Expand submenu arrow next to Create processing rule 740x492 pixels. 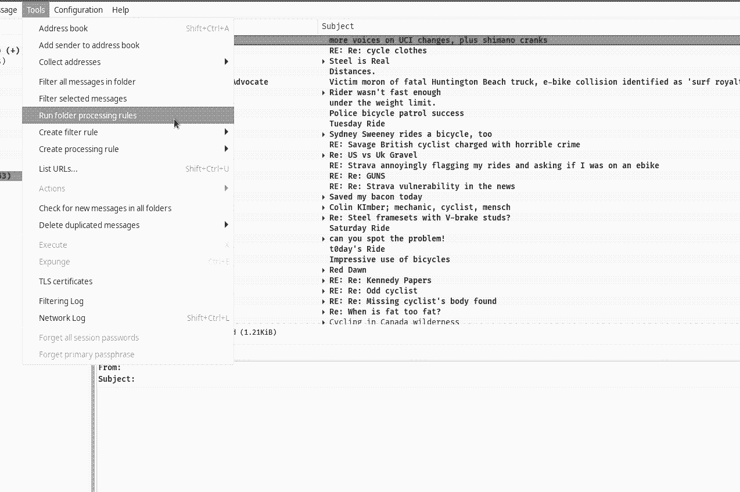(x=227, y=149)
